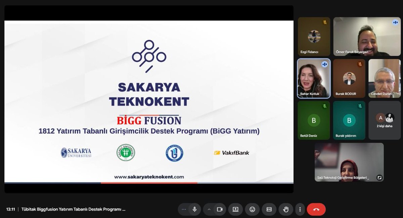Enable closed captions via the CC icon
403x218 pixels.
[x=269, y=209]
